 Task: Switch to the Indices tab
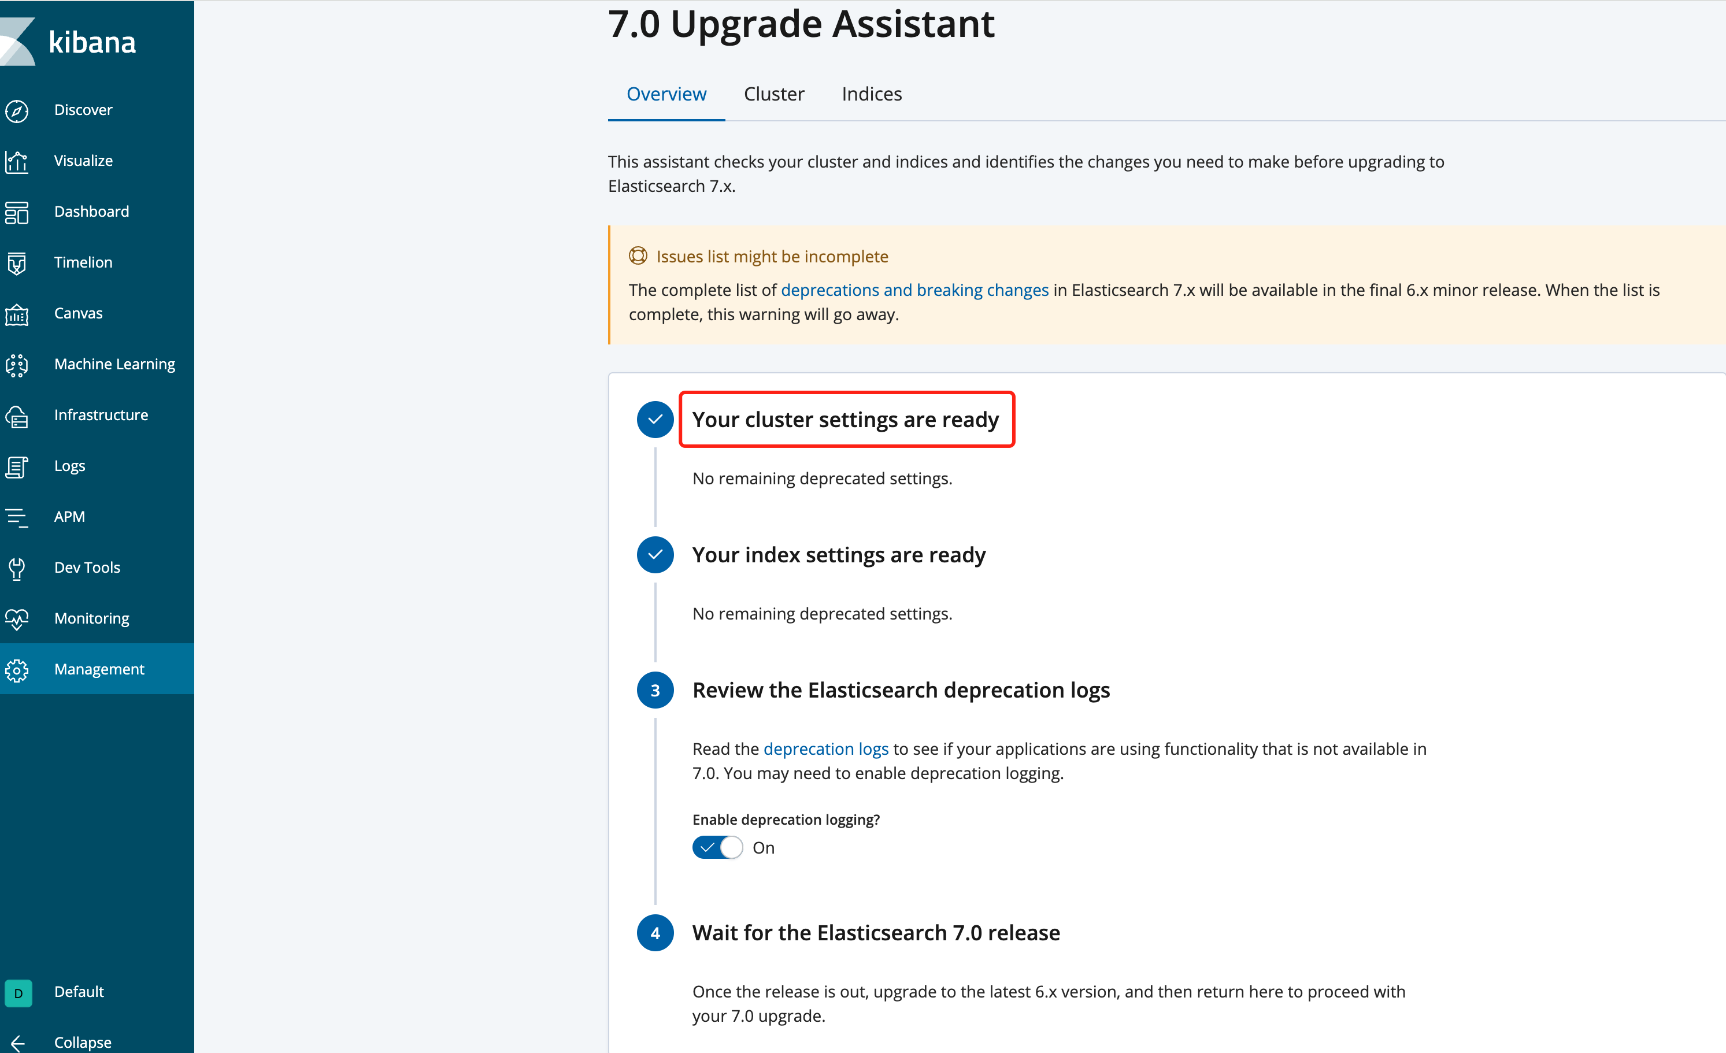coord(872,94)
